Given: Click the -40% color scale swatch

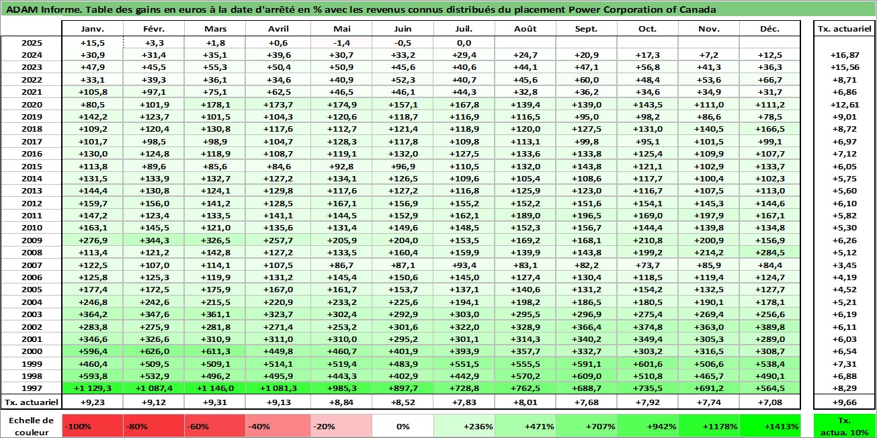Looking at the screenshot, I should pos(276,426).
